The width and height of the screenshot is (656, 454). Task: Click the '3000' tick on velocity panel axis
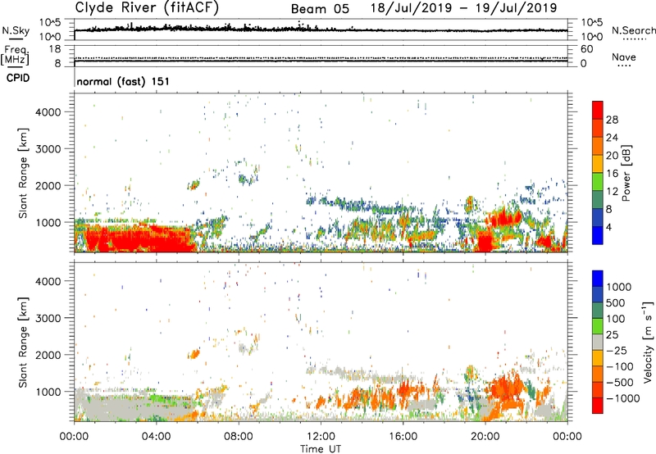[48, 318]
